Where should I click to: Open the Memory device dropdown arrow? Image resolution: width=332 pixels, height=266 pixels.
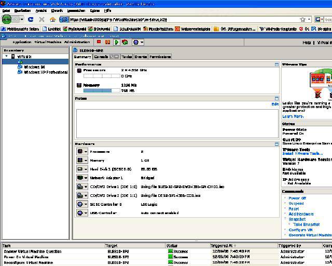[86, 161]
